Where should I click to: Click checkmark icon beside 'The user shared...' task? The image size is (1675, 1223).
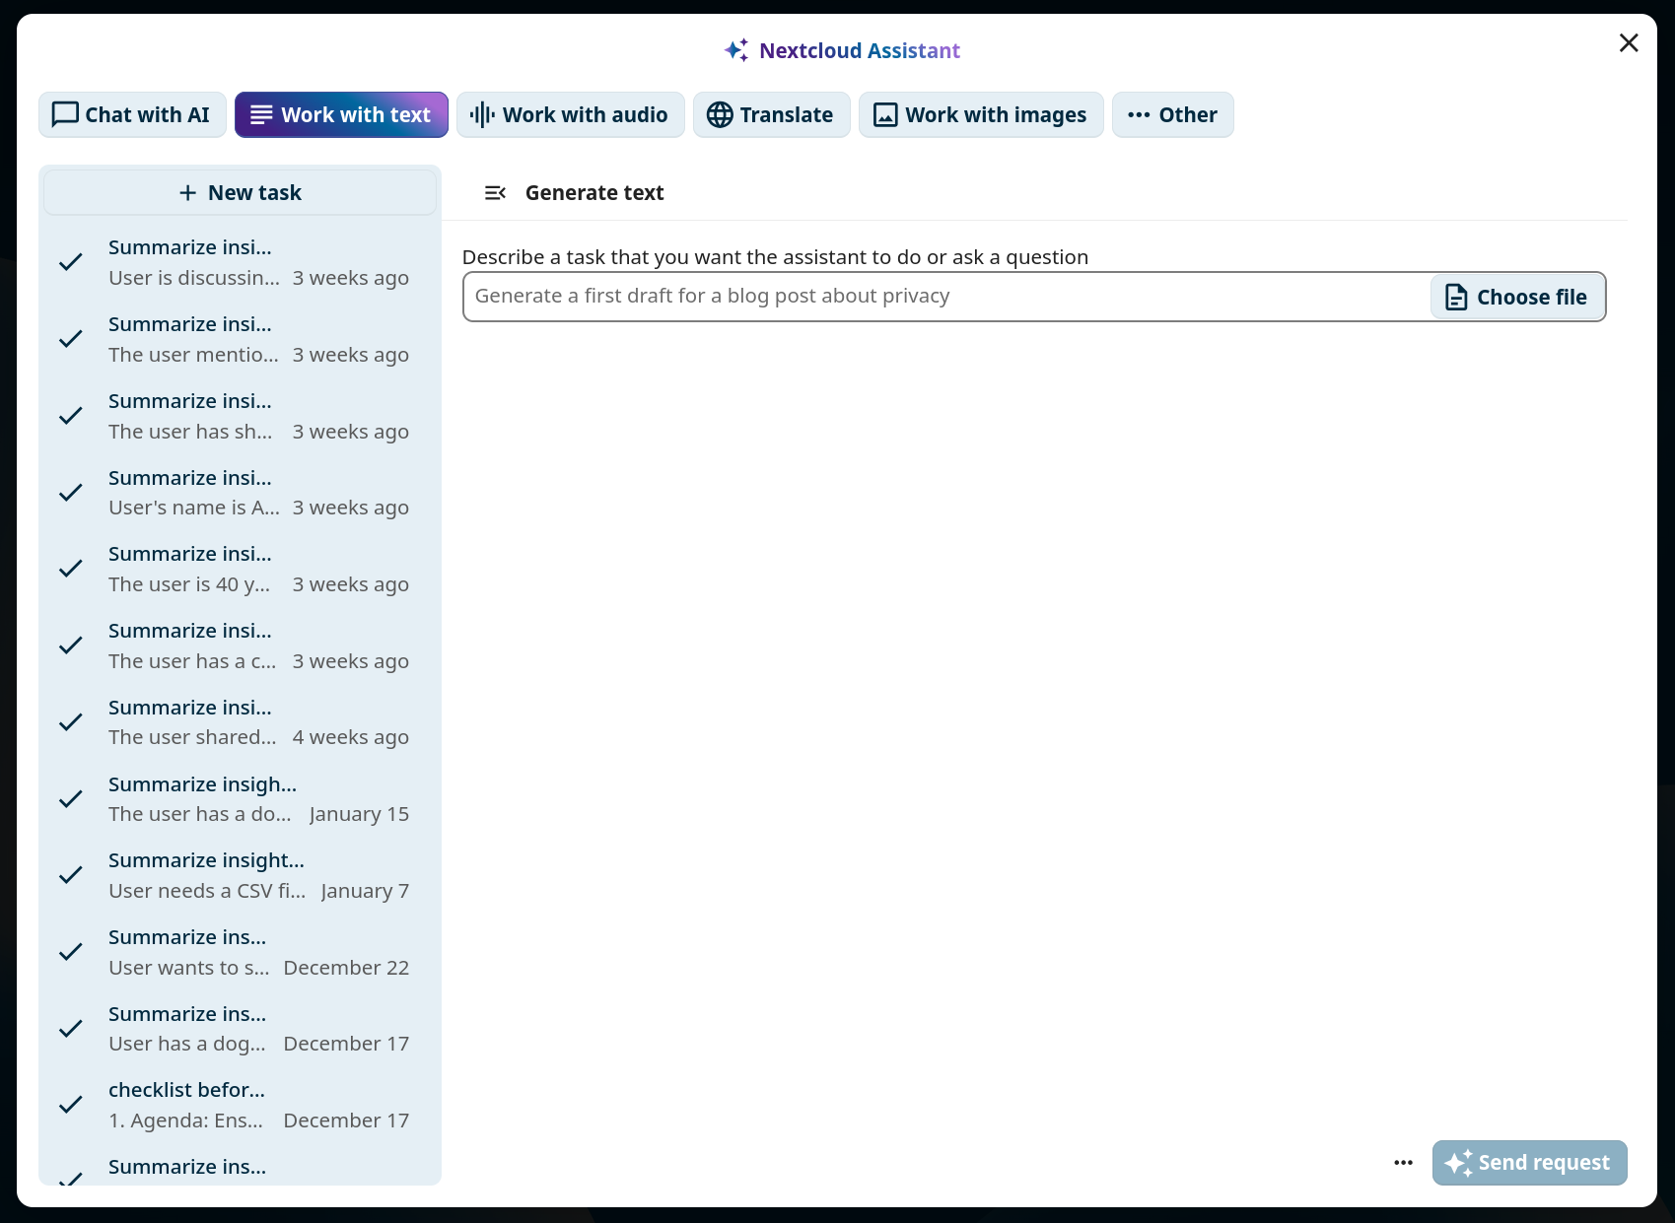[x=70, y=722]
